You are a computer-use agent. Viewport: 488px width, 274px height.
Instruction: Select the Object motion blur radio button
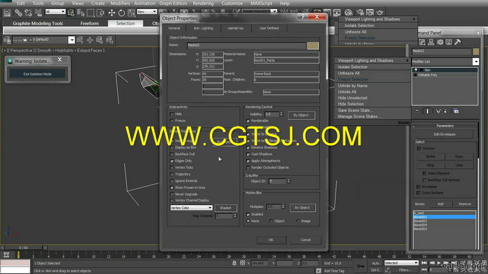271,221
